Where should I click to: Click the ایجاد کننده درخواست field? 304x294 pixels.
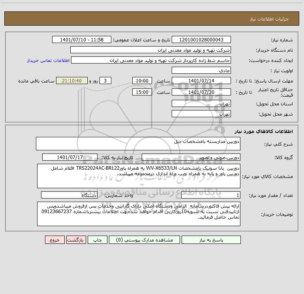tap(151, 60)
